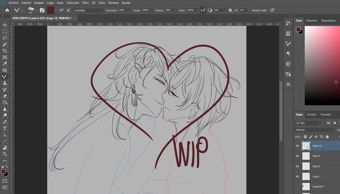Toggle clean brush after each stroke
Image resolution: width=340 pixels, height=194 pixels.
(68, 10)
